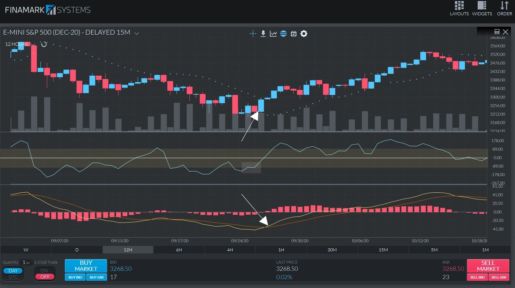Switch the order duration to GTC
The height and width of the screenshot is (288, 515).
pos(13,277)
